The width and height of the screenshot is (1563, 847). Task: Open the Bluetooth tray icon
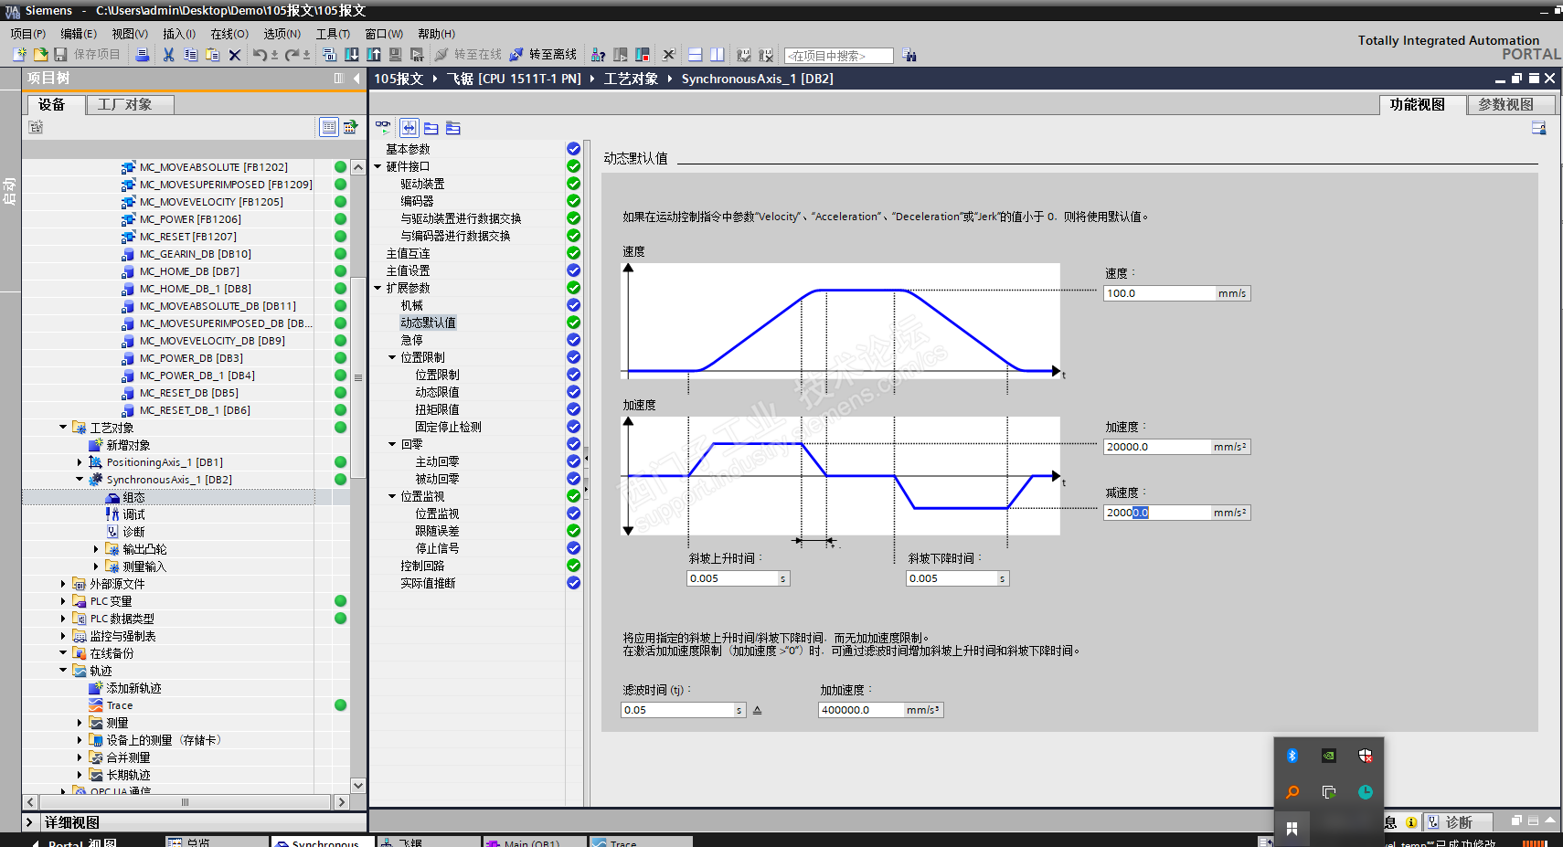pos(1292,756)
